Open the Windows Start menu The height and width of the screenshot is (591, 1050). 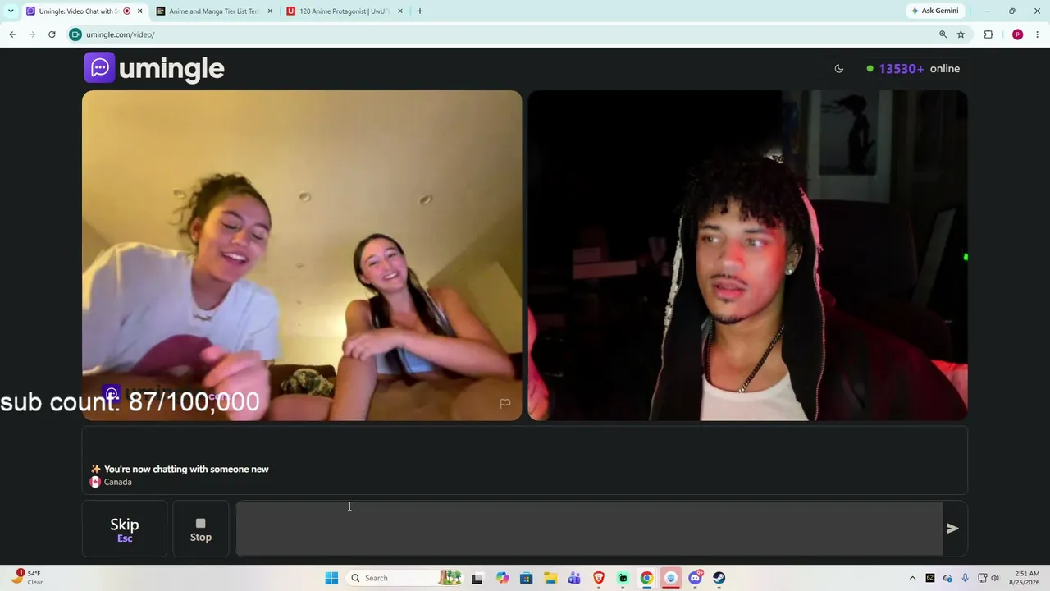point(331,578)
